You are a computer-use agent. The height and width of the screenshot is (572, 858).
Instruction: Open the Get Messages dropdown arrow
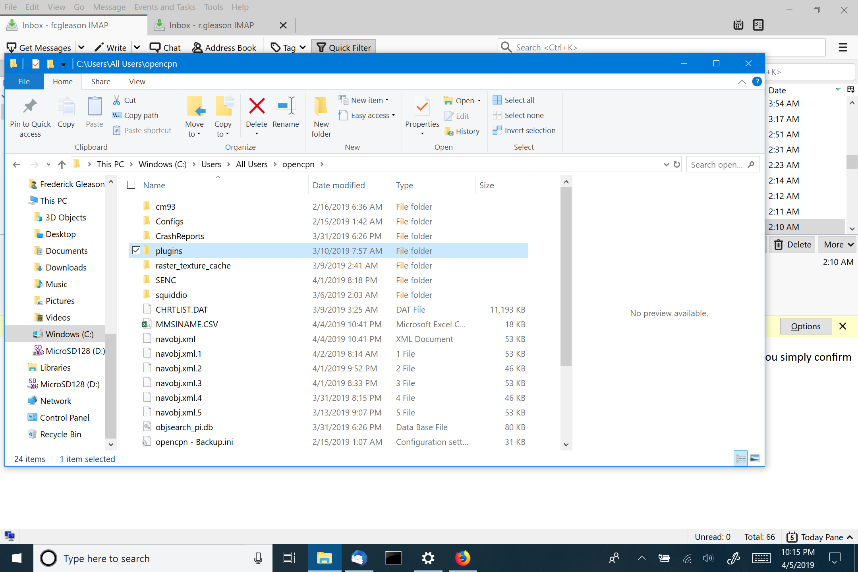pos(81,47)
